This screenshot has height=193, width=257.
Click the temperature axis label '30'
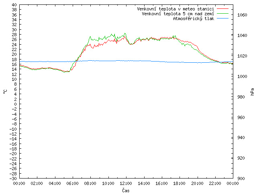click(x=14, y=30)
